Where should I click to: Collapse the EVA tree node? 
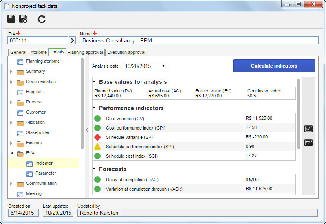coord(11,153)
